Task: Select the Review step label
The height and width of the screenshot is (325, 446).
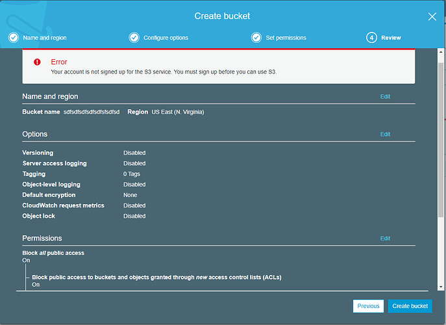Action: [x=391, y=38]
